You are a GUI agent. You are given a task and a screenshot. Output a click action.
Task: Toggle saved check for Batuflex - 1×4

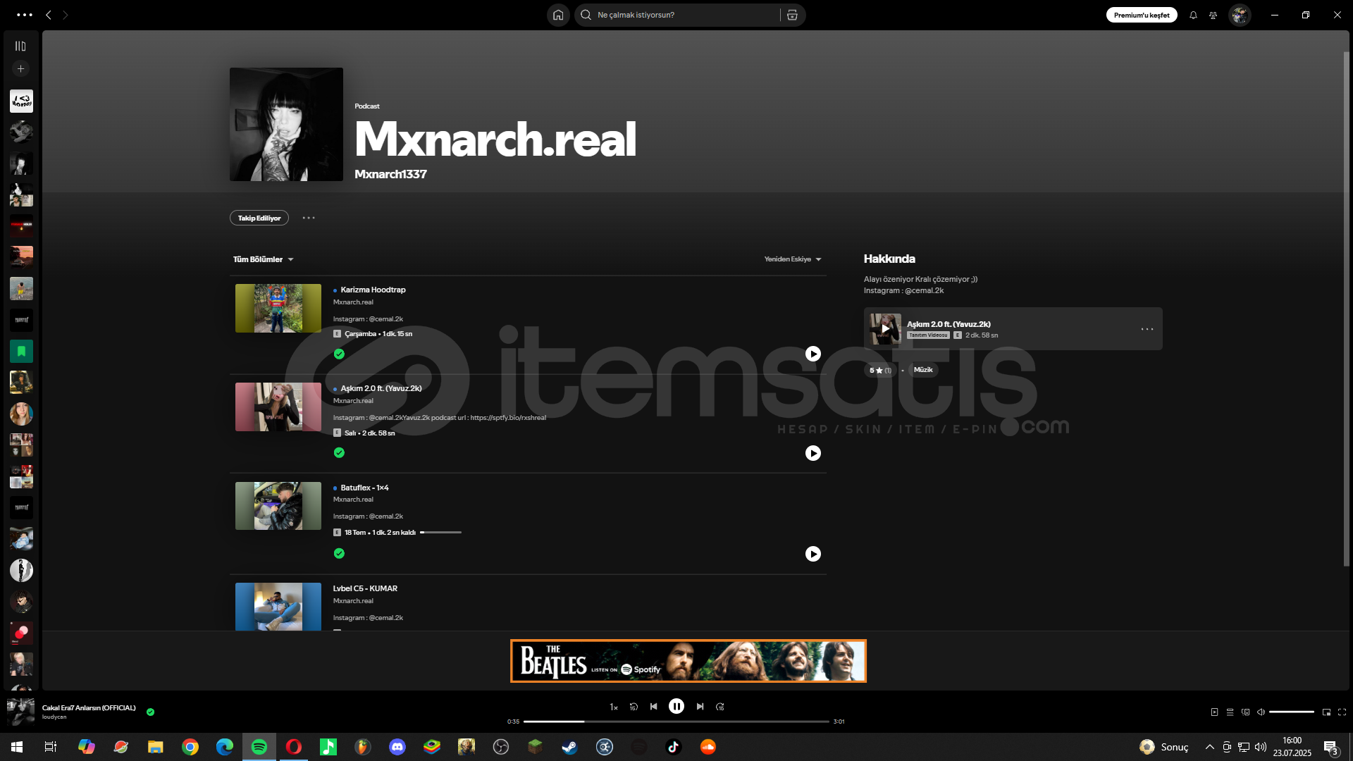coord(339,553)
